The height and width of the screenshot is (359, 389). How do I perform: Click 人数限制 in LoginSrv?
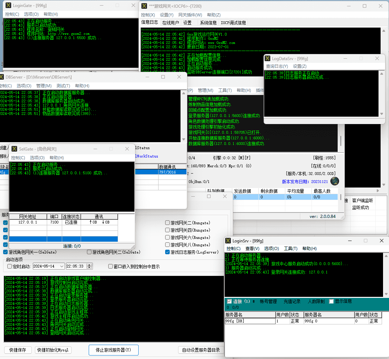316,301
